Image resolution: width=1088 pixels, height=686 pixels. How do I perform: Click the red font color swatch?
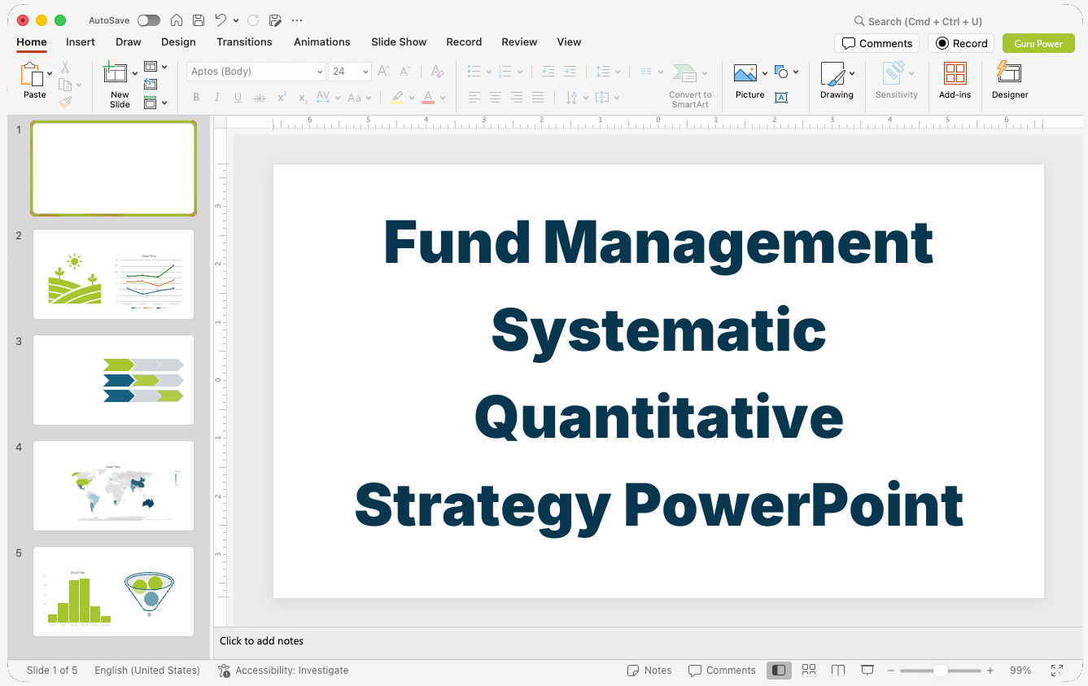[x=428, y=98]
